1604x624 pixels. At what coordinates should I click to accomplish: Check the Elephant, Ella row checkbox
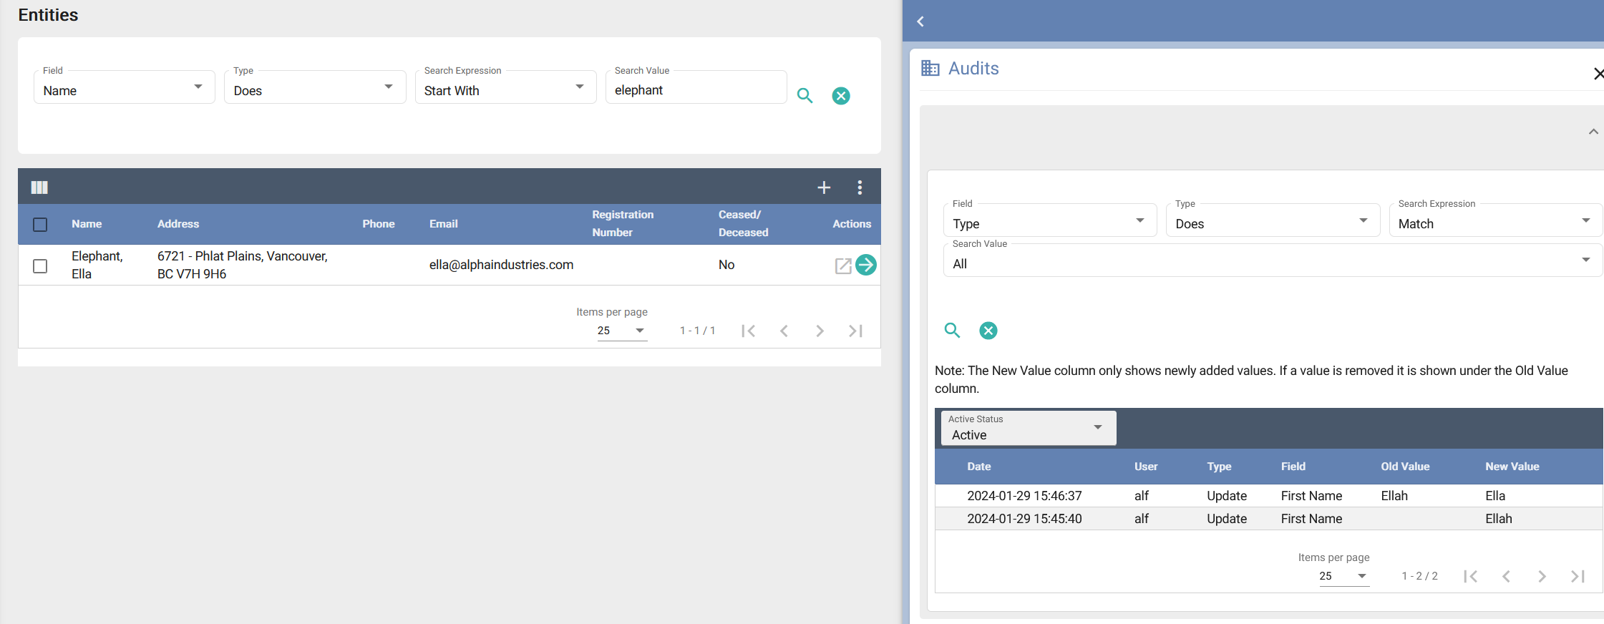[x=40, y=266]
